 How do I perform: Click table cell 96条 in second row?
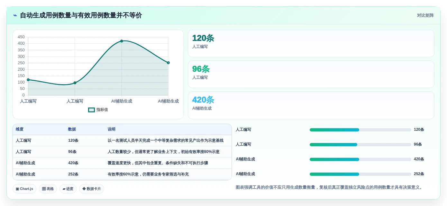[72, 152]
